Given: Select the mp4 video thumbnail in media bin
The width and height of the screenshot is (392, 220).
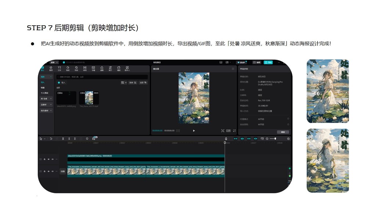Looking at the screenshot, I should click(x=89, y=98).
